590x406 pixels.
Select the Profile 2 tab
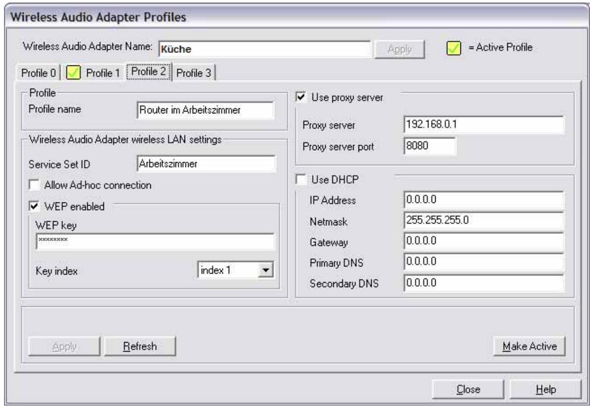pyautogui.click(x=149, y=72)
